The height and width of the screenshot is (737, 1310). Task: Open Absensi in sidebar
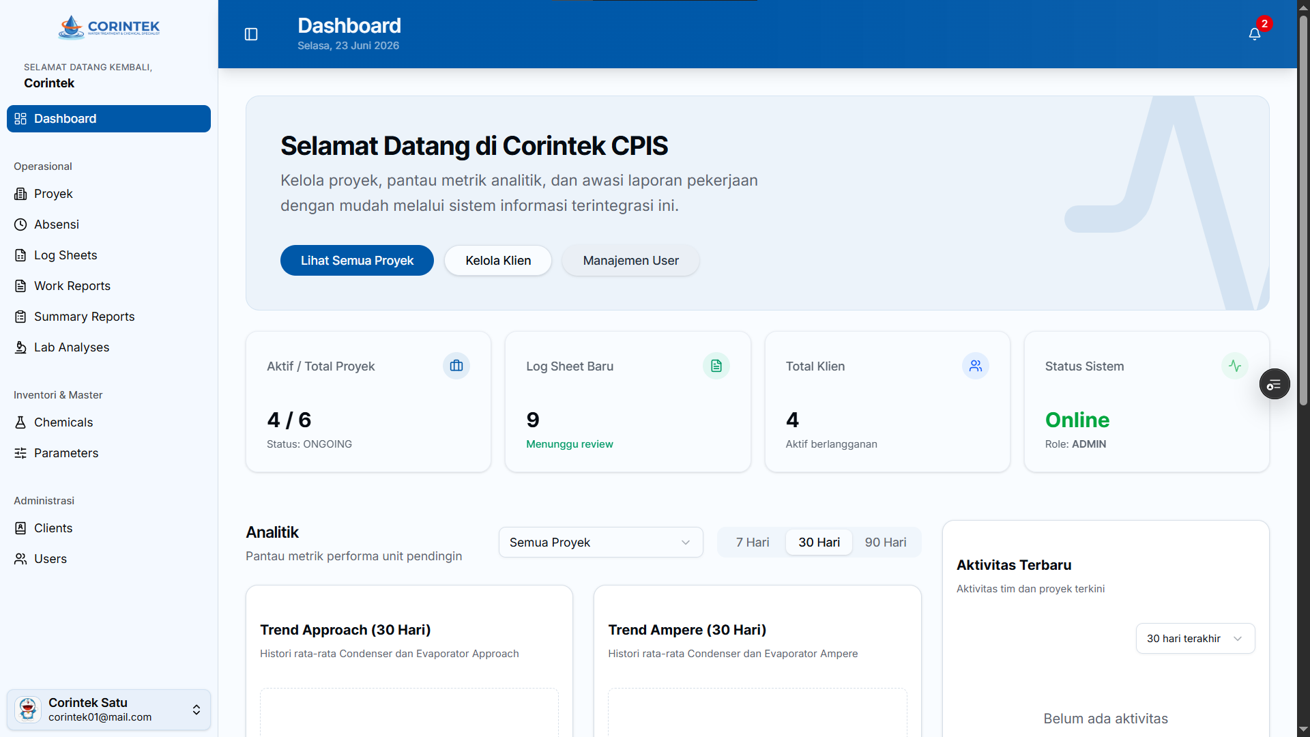coord(108,225)
